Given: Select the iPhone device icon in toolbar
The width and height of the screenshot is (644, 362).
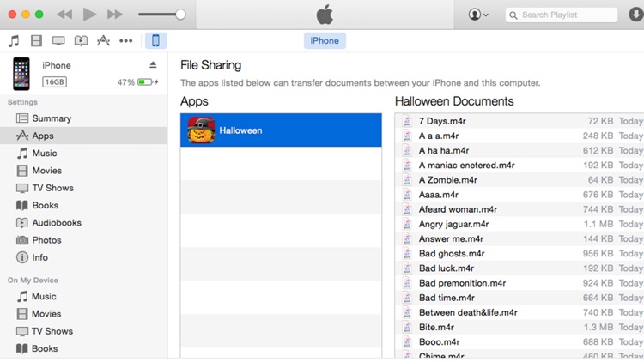Looking at the screenshot, I should [x=155, y=40].
